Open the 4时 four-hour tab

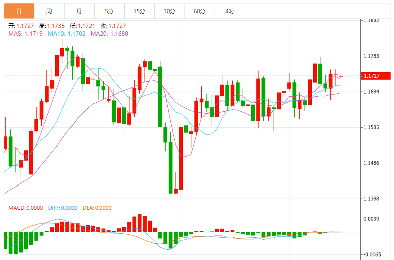click(230, 11)
